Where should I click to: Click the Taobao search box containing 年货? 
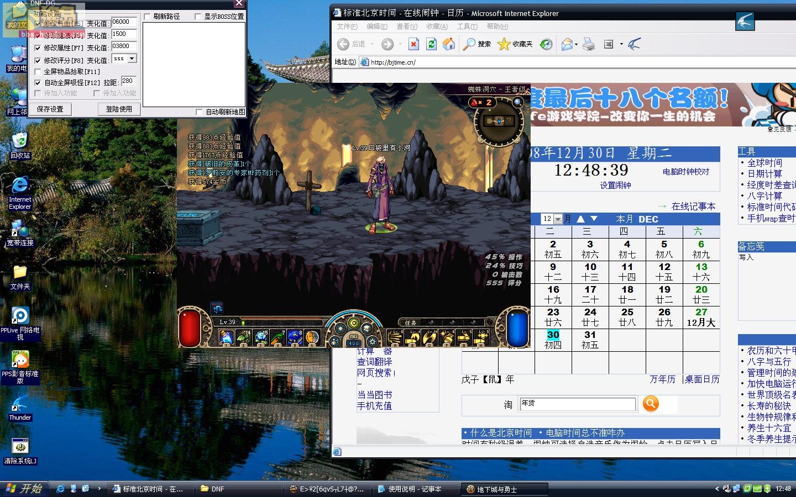click(578, 404)
